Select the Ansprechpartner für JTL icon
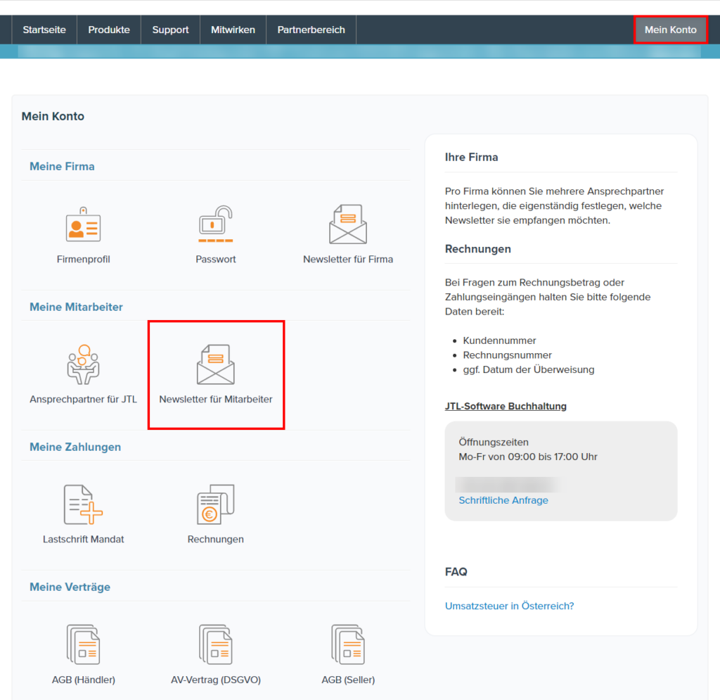 pos(83,365)
